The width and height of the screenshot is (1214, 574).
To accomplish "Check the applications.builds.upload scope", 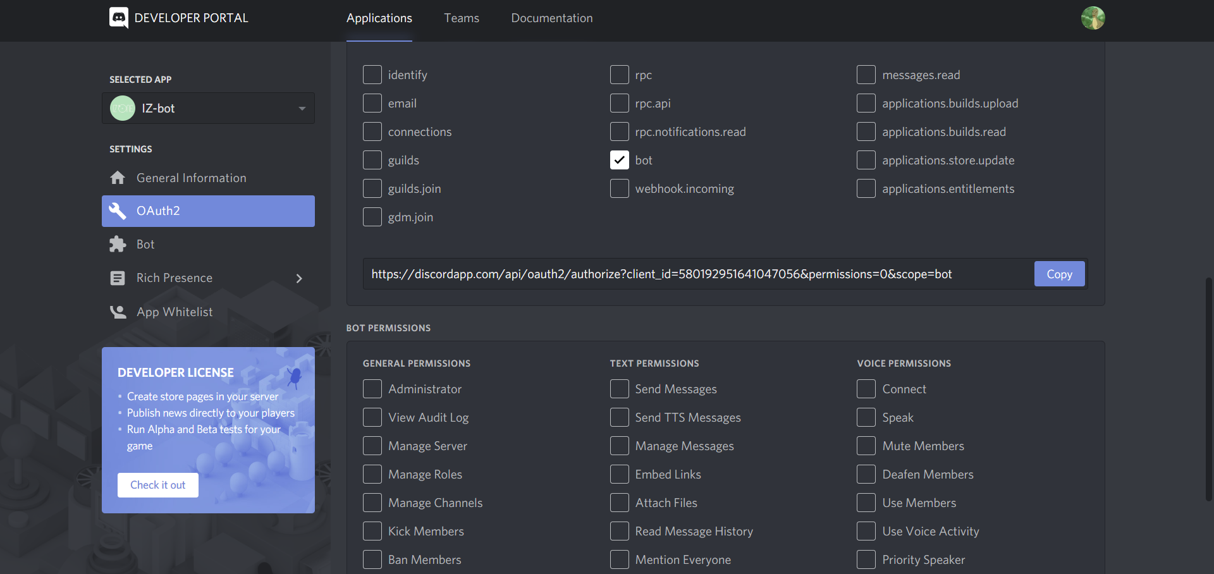I will point(866,103).
